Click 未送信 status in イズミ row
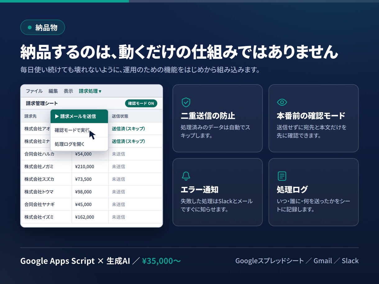379x284 pixels. click(x=118, y=217)
